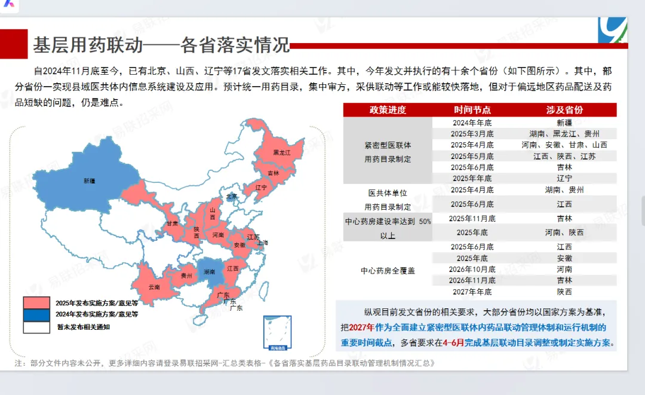
Task: Click the 湖南、贵州 table cell
Action: click(564, 189)
